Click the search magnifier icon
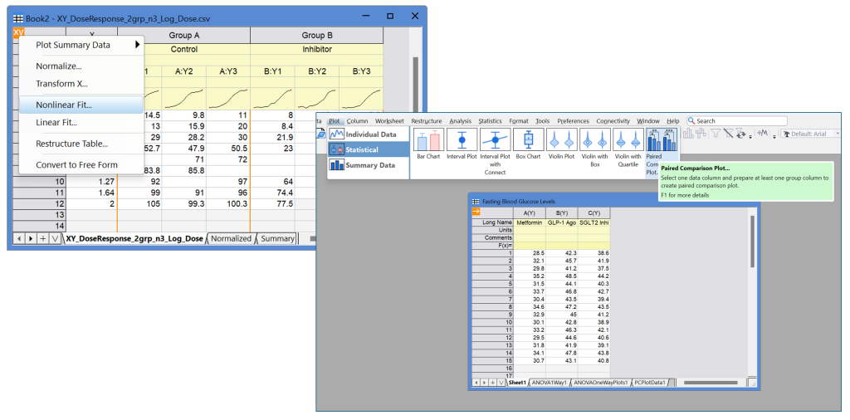850x420 pixels. click(692, 121)
